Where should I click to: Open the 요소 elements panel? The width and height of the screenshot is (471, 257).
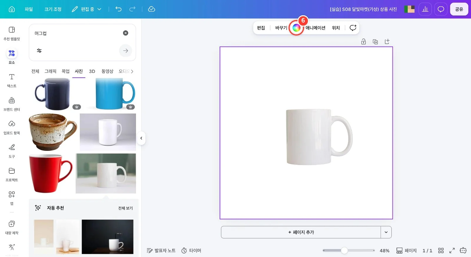(12, 56)
